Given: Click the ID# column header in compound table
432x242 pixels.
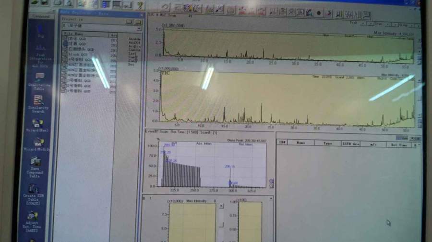Looking at the screenshot, I should (282, 142).
